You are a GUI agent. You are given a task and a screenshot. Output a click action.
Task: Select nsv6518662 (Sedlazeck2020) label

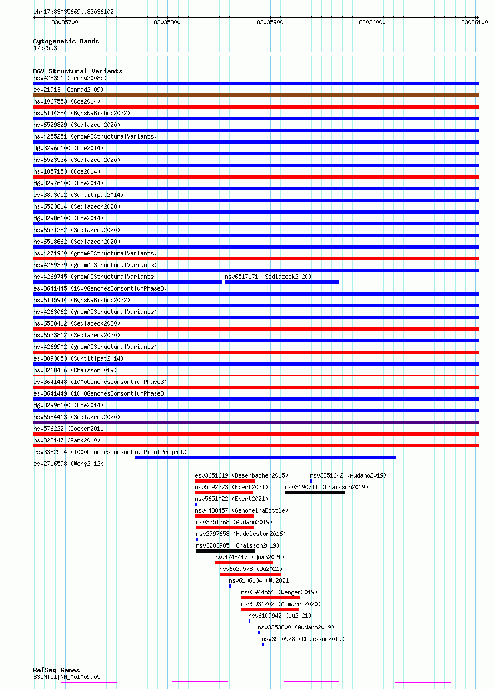pyautogui.click(x=77, y=242)
